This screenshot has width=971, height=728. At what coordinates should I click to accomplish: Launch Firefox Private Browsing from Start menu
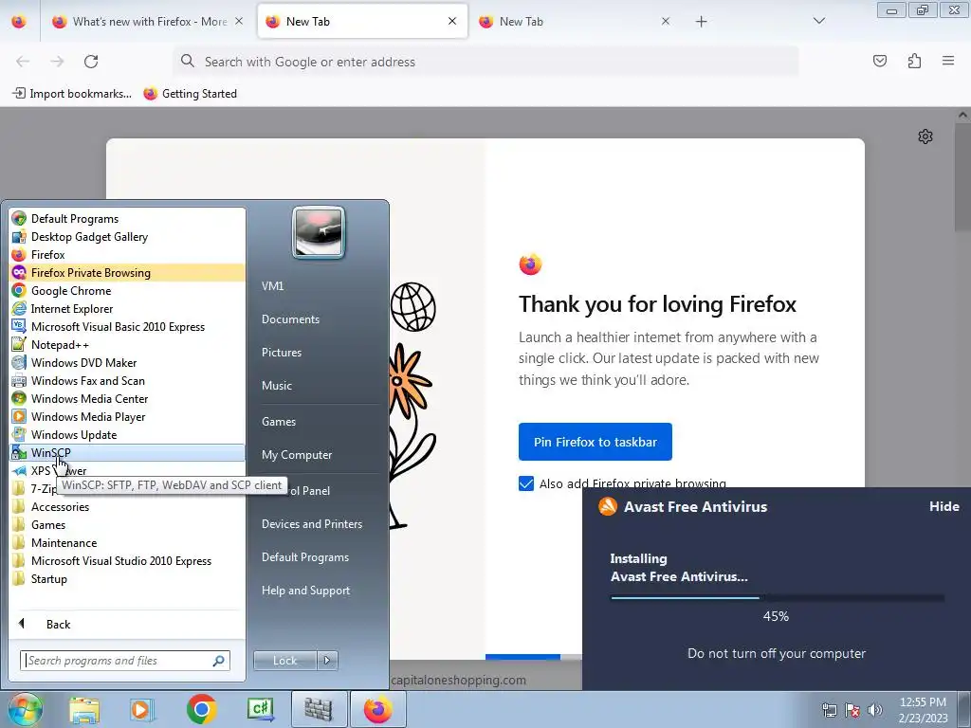(x=127, y=273)
